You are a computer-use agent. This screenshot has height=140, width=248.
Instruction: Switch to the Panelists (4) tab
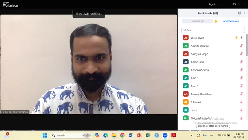point(197,21)
